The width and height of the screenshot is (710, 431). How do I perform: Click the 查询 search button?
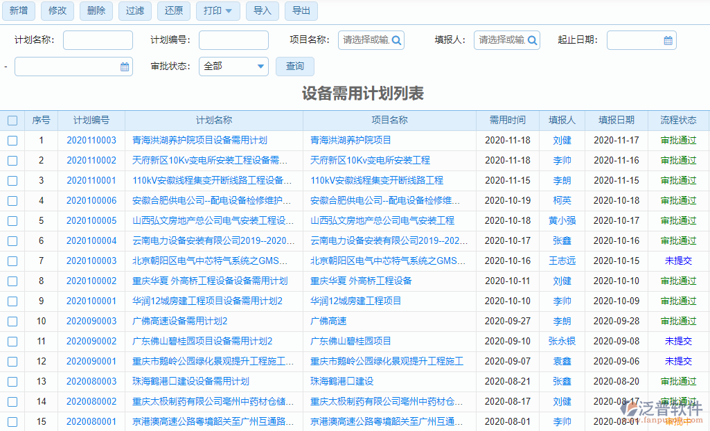click(294, 66)
